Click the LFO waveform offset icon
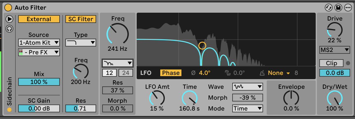 (227, 73)
